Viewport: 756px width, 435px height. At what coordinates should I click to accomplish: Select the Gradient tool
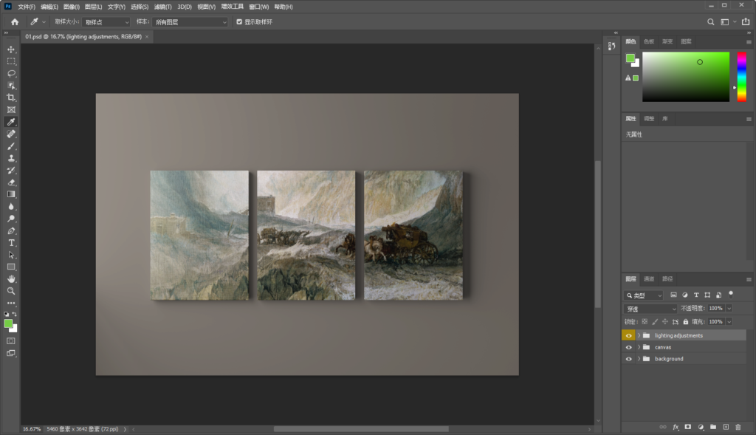[x=11, y=194]
